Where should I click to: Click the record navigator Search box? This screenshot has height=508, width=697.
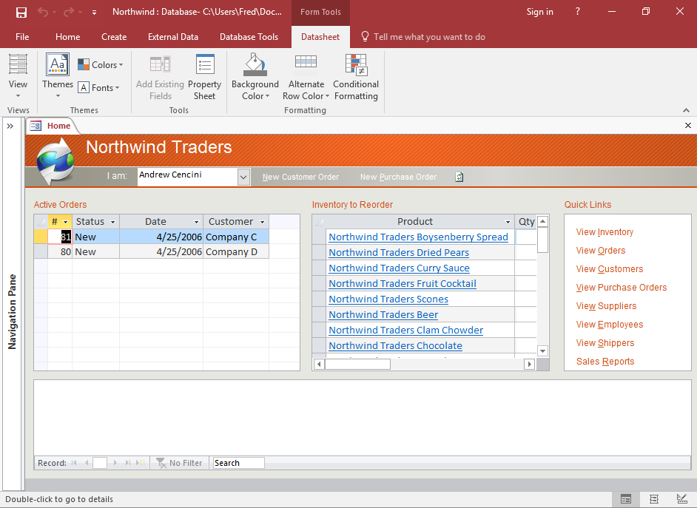[239, 463]
